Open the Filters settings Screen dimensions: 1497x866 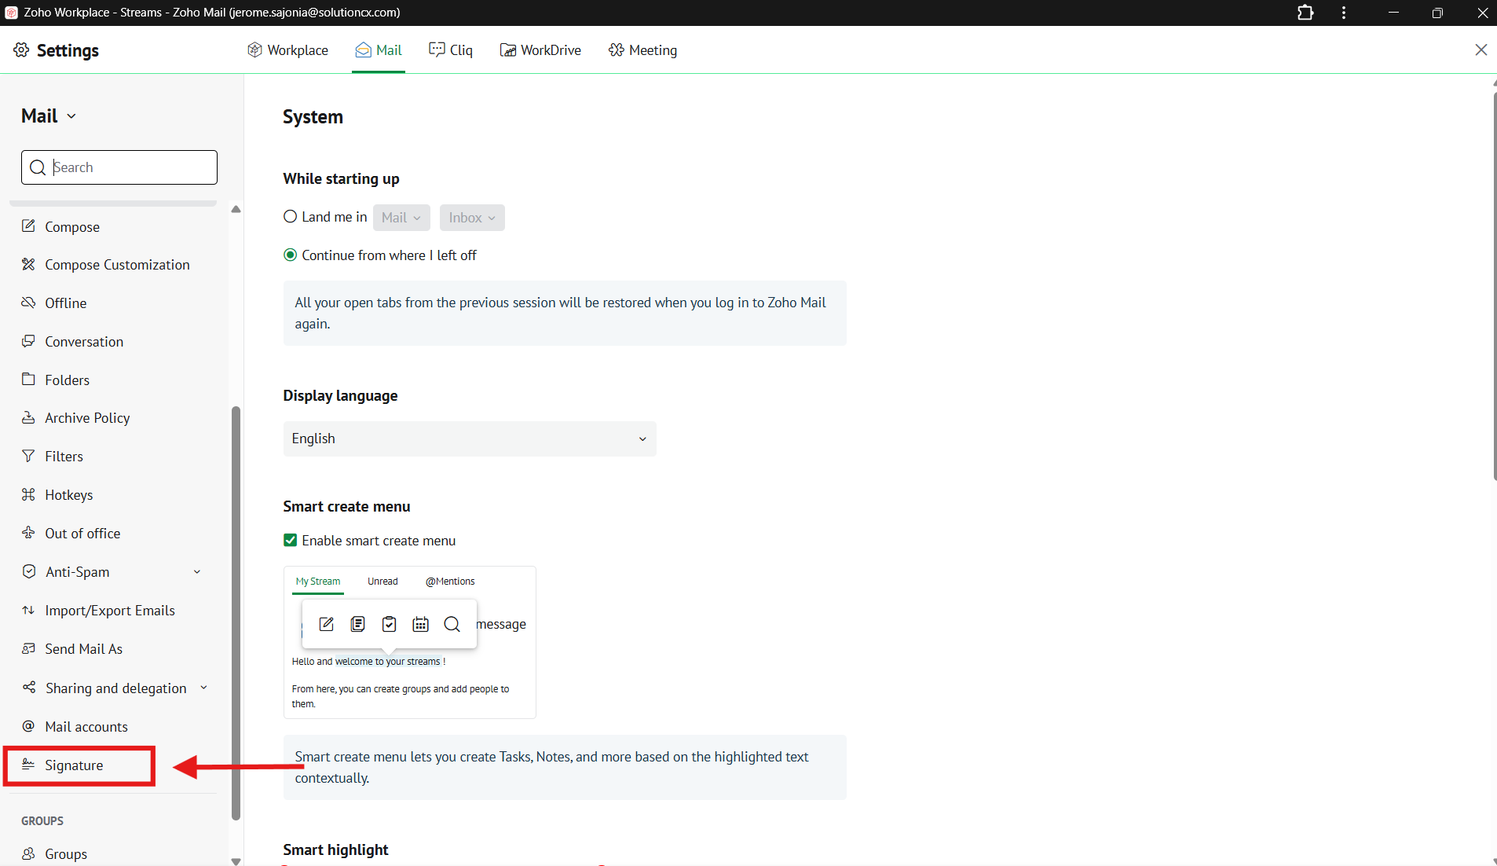[x=64, y=457]
